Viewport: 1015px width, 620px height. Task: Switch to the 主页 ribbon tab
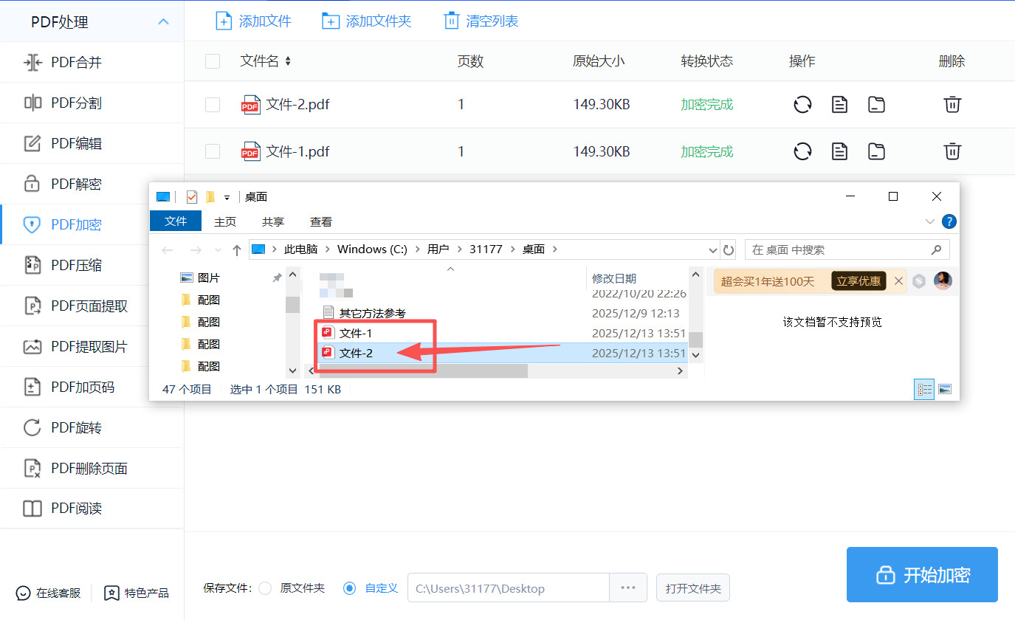click(225, 221)
